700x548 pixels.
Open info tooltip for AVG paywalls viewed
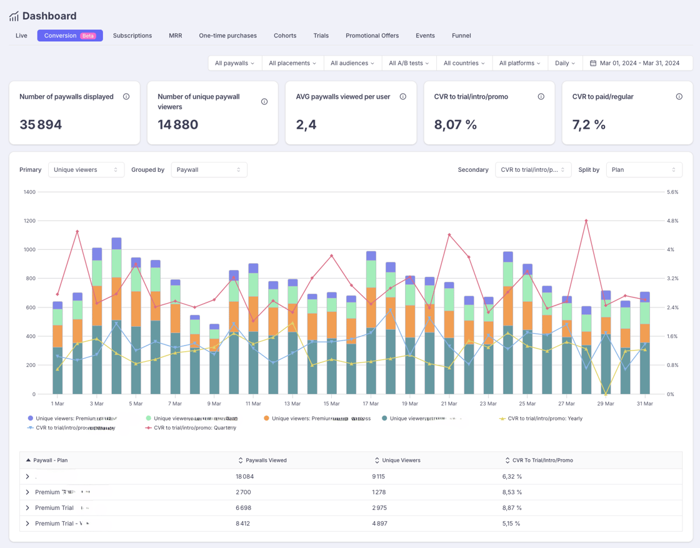pos(403,97)
